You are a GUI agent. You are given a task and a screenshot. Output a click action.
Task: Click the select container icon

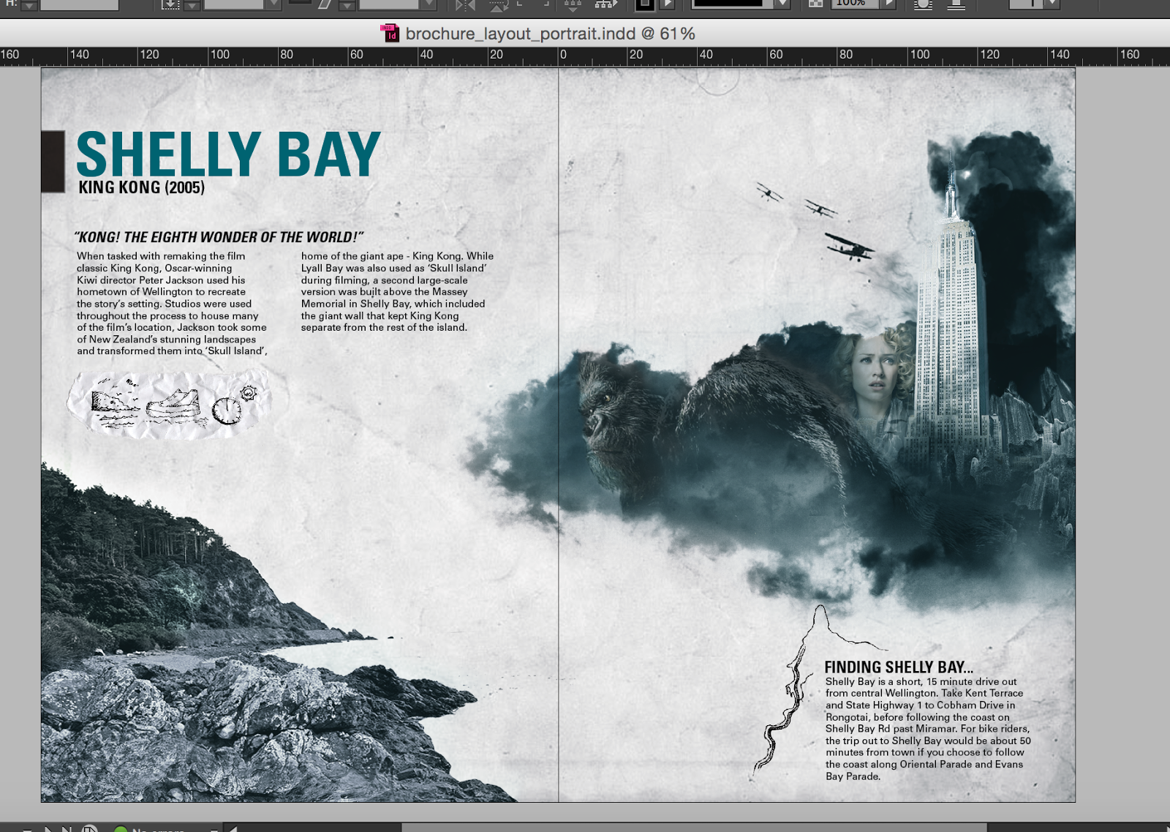click(573, 5)
